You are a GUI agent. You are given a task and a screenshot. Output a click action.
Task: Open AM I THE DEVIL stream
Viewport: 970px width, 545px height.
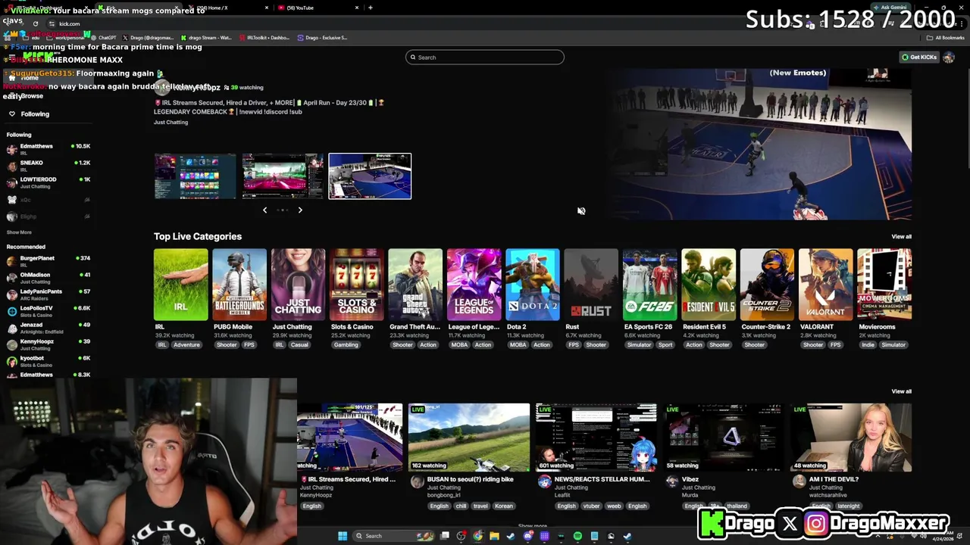[x=851, y=438]
